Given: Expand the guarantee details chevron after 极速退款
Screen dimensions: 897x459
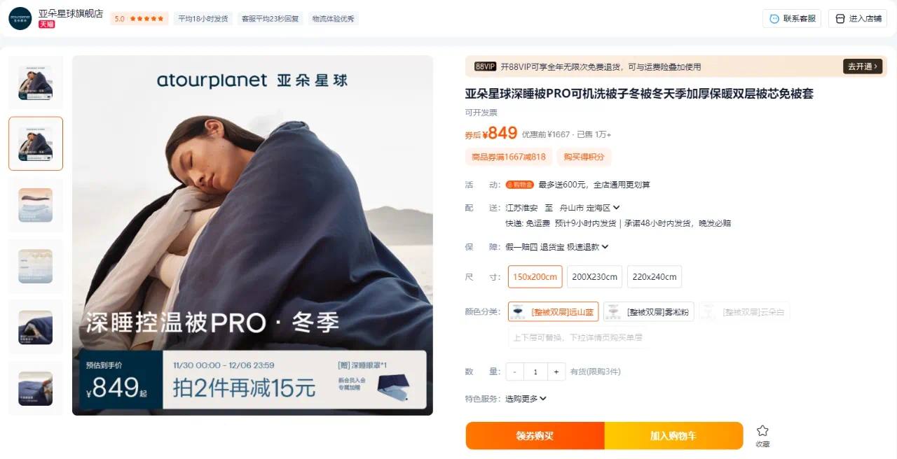Looking at the screenshot, I should pyautogui.click(x=605, y=246).
